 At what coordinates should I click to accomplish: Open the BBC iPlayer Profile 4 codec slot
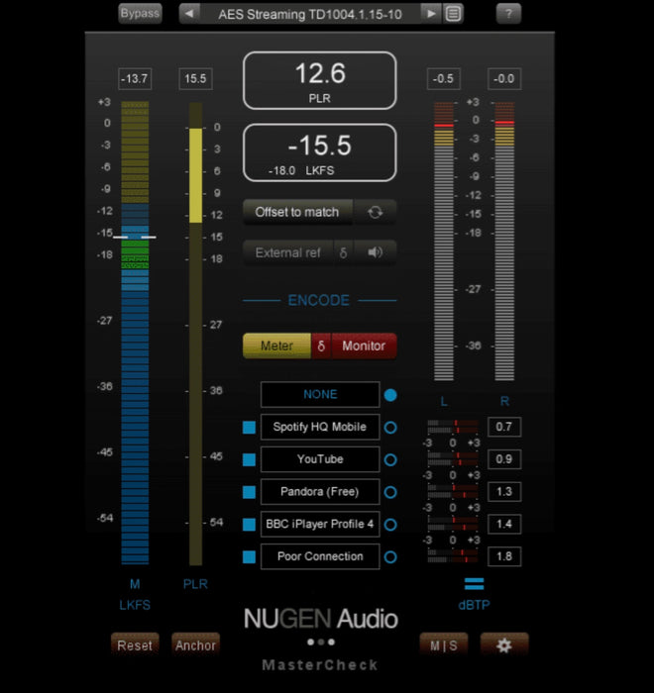coord(320,524)
